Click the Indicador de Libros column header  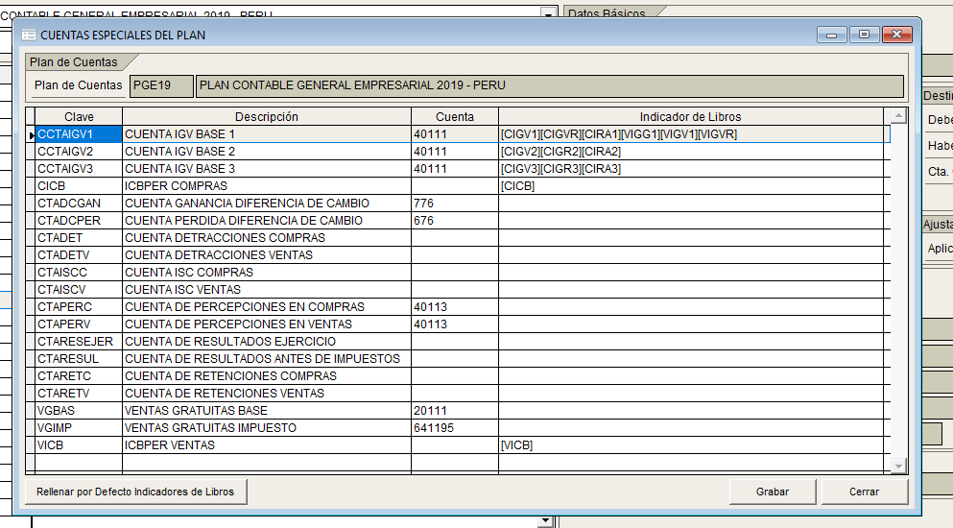(x=690, y=117)
